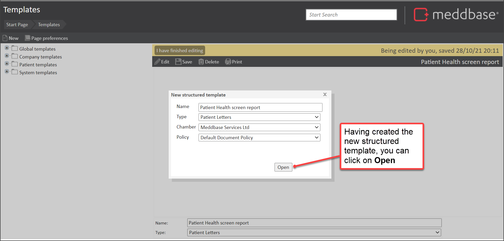This screenshot has width=504, height=241.
Task: Click the Print printer icon
Action: (x=228, y=62)
